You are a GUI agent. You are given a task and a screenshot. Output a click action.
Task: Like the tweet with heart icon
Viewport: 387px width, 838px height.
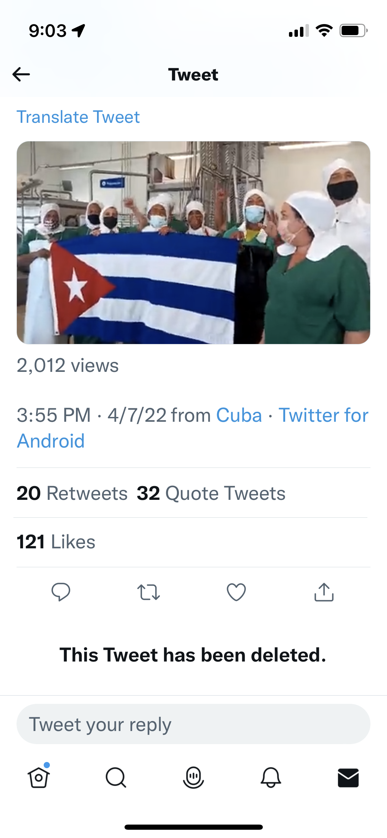tap(236, 592)
